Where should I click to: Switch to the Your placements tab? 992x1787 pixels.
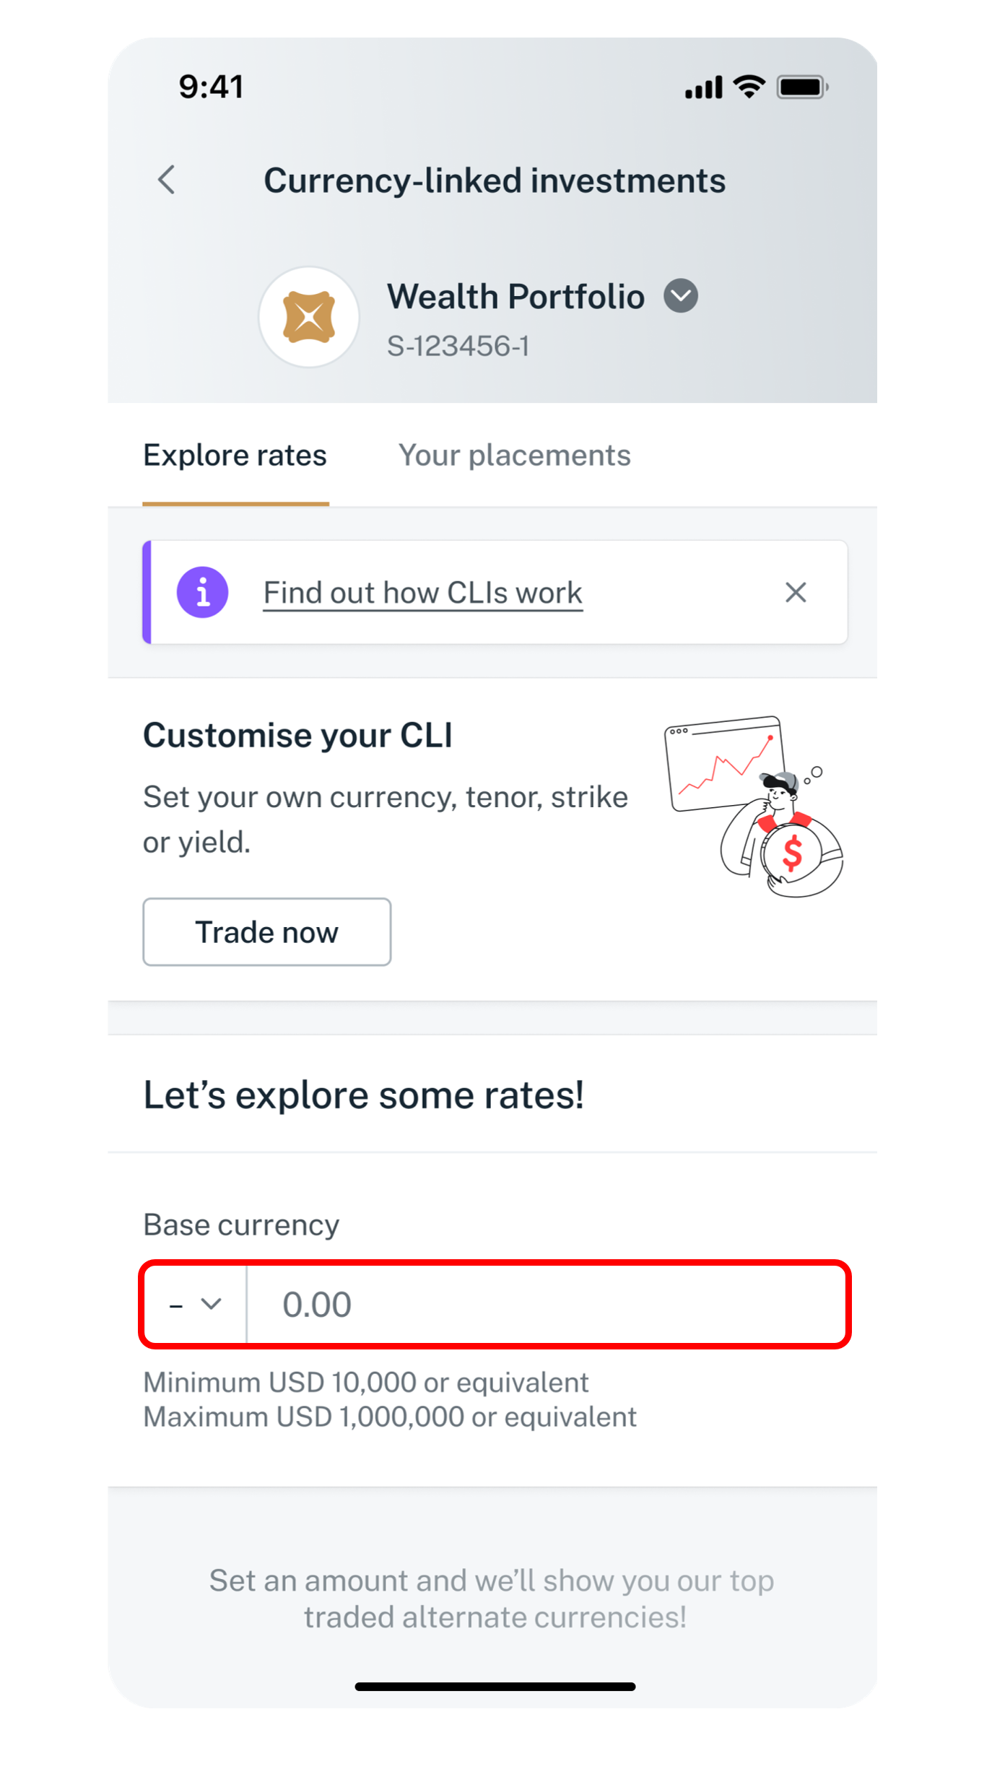(x=514, y=456)
